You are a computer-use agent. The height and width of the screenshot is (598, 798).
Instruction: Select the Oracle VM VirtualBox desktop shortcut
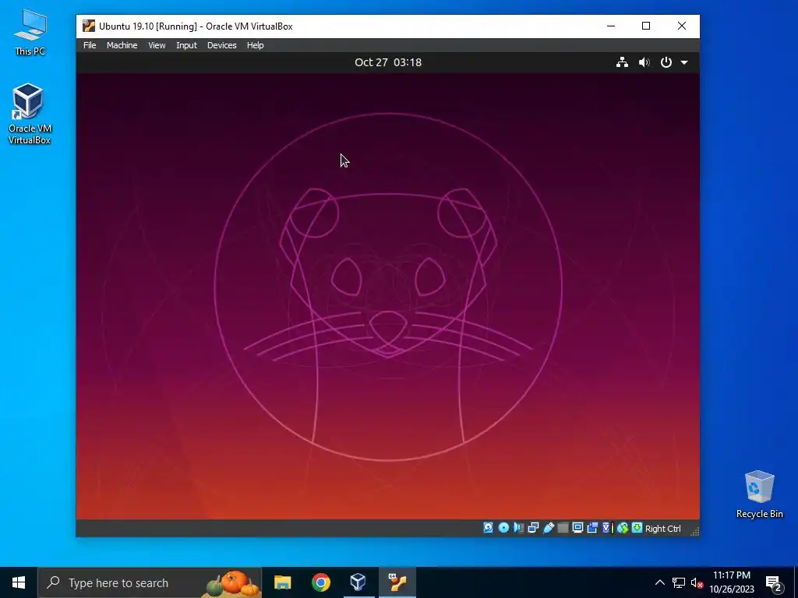[30, 114]
